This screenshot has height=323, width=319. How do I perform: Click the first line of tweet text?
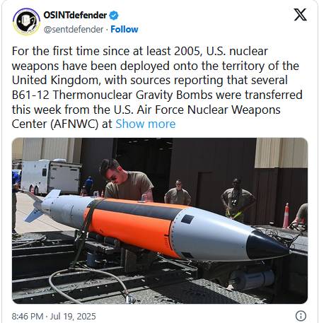[140, 51]
